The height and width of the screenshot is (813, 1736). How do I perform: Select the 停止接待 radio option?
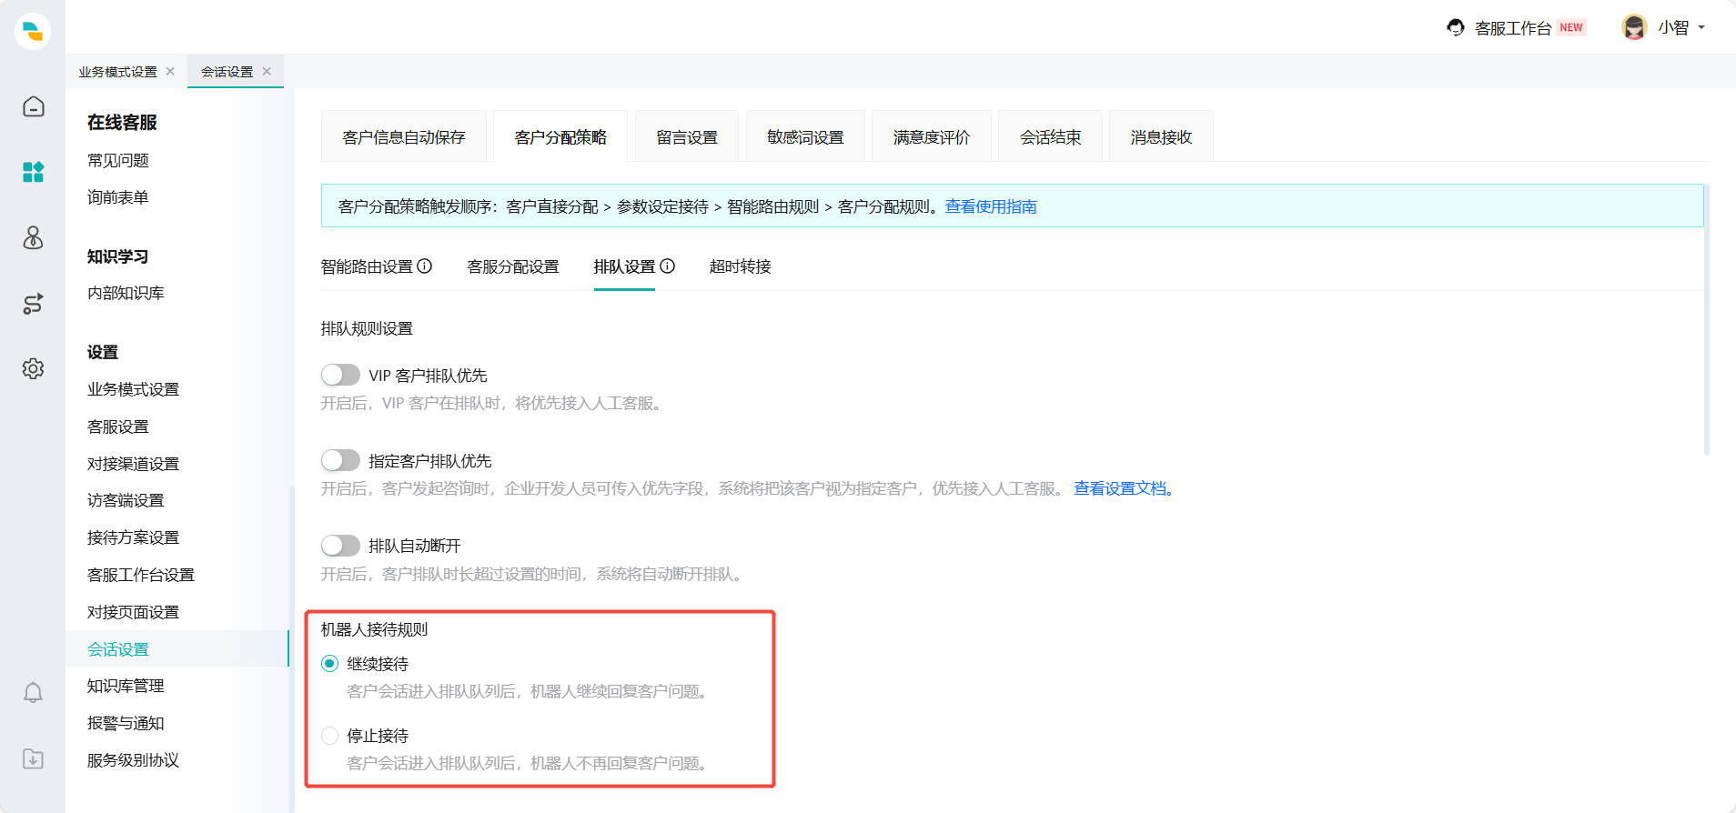tap(329, 736)
